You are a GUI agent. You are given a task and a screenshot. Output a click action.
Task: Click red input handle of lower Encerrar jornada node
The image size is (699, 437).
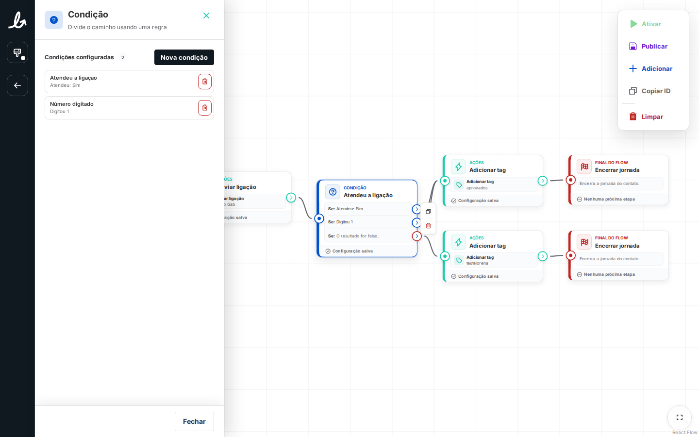(x=571, y=255)
